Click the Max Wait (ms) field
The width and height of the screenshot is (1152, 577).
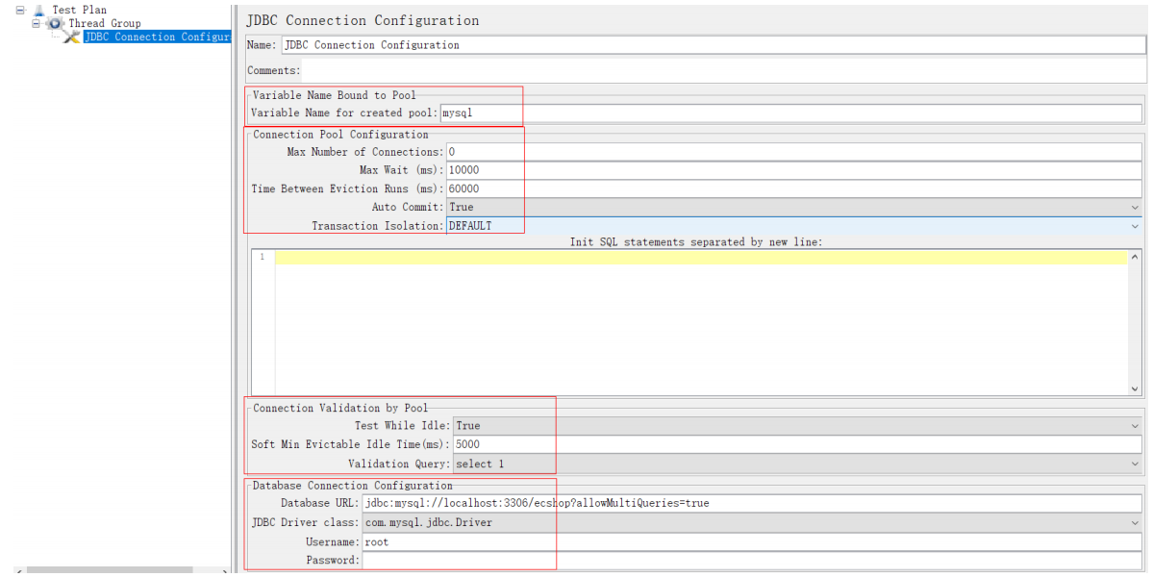click(794, 170)
